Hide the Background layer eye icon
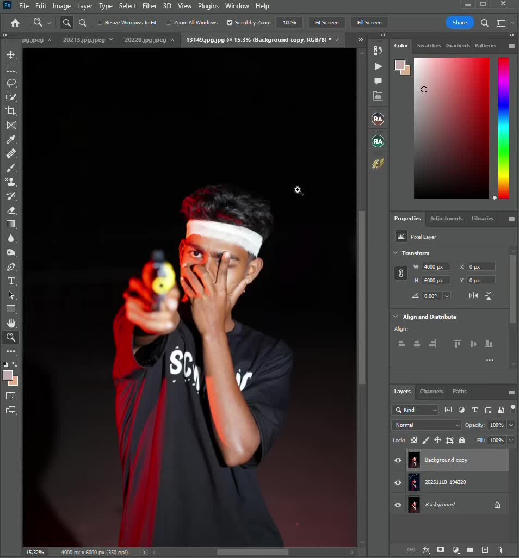The image size is (519, 558). click(x=398, y=505)
